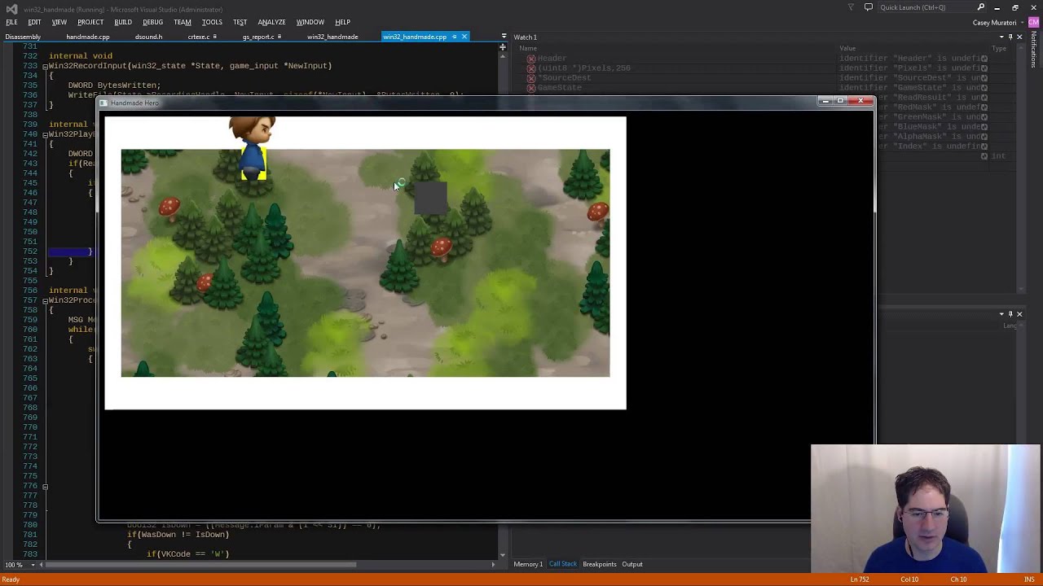Click the editor split-window handle icon
Viewport: 1043px width, 586px height.
[x=502, y=47]
